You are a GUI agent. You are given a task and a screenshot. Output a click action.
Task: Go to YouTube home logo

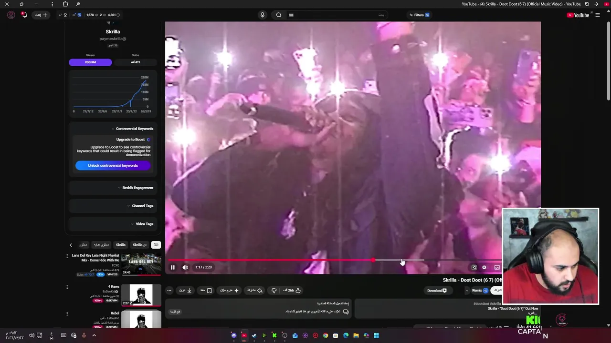click(578, 15)
